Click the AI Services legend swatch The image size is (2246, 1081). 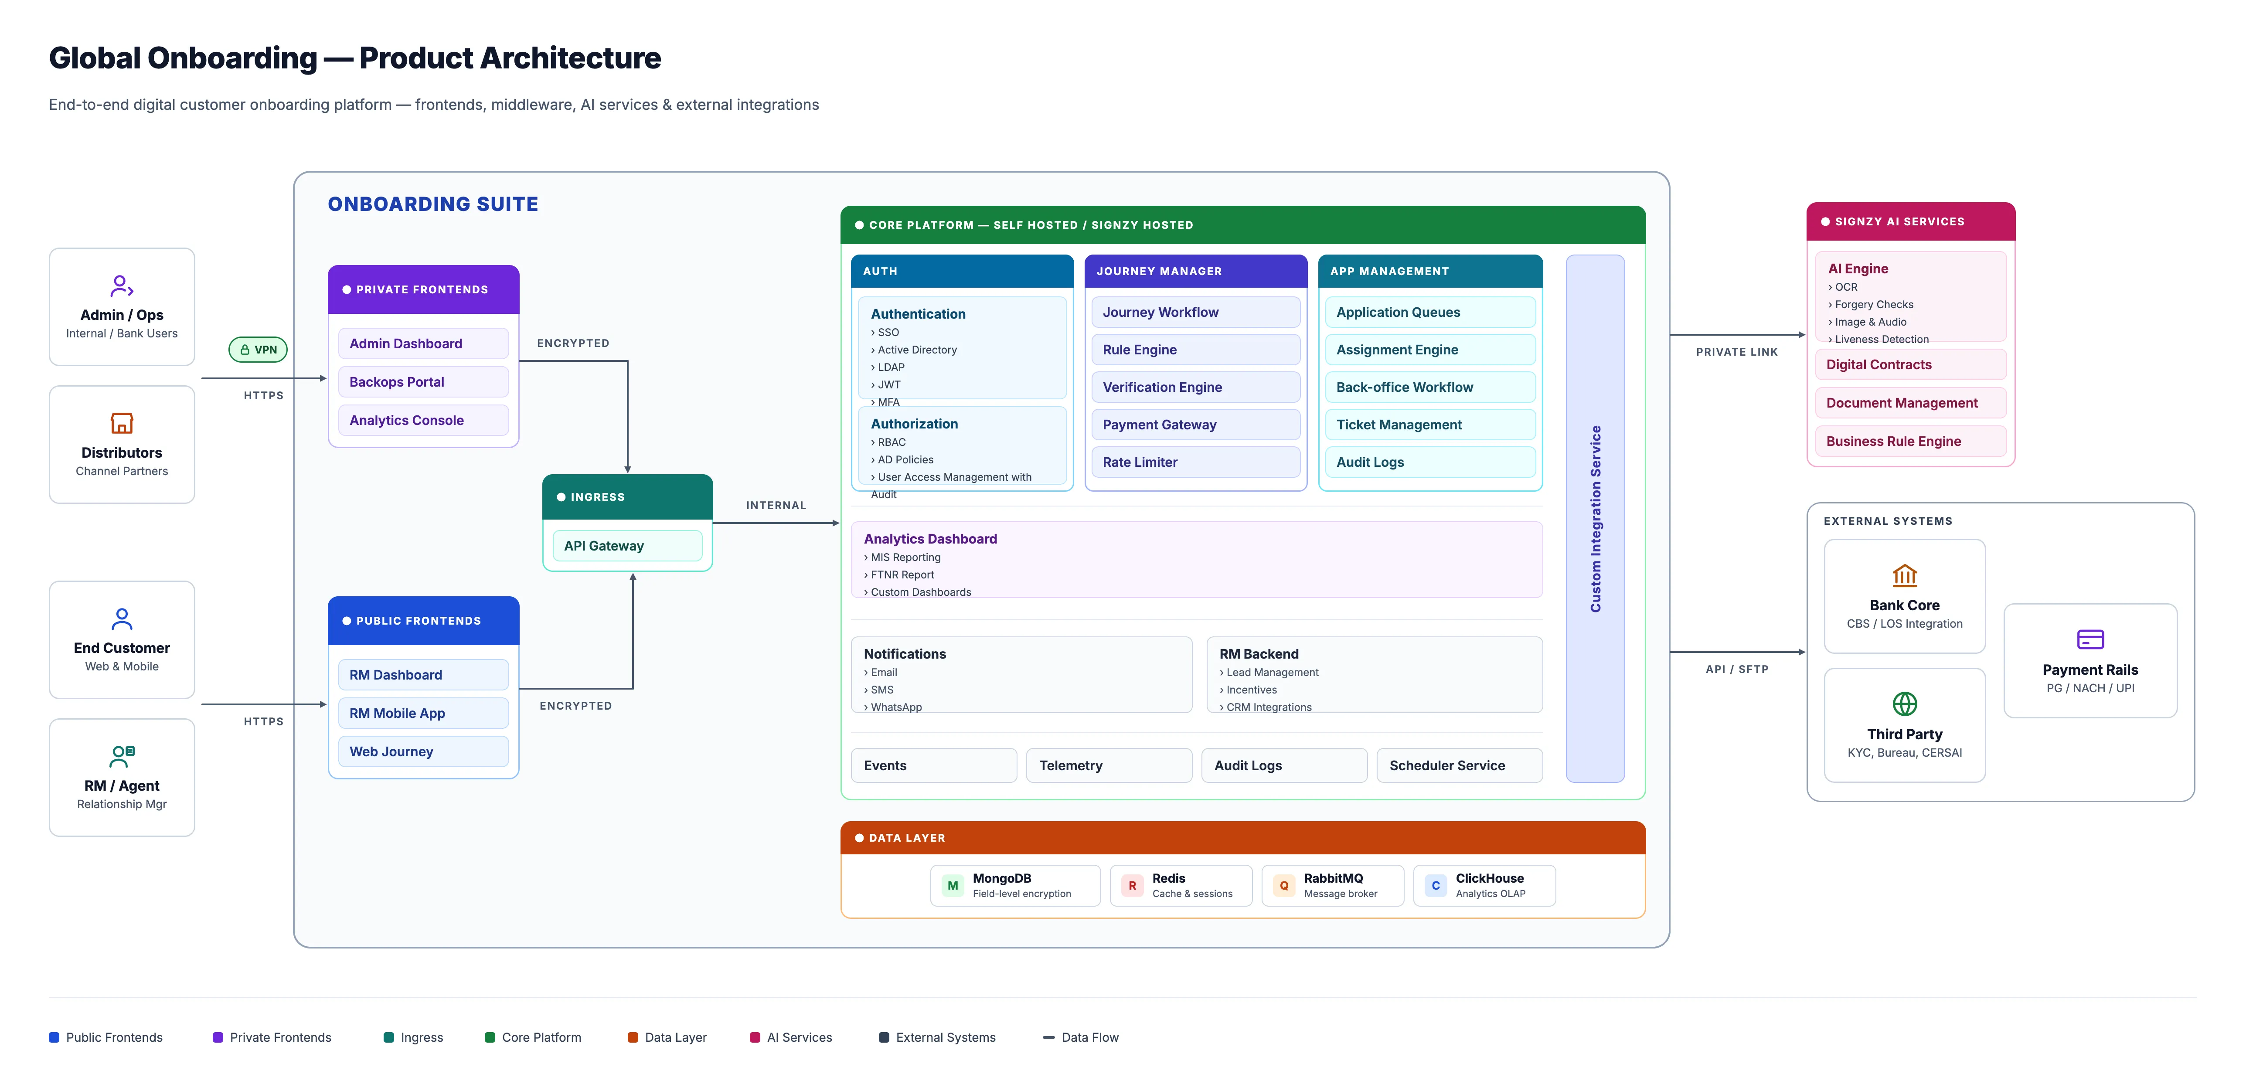point(755,1037)
